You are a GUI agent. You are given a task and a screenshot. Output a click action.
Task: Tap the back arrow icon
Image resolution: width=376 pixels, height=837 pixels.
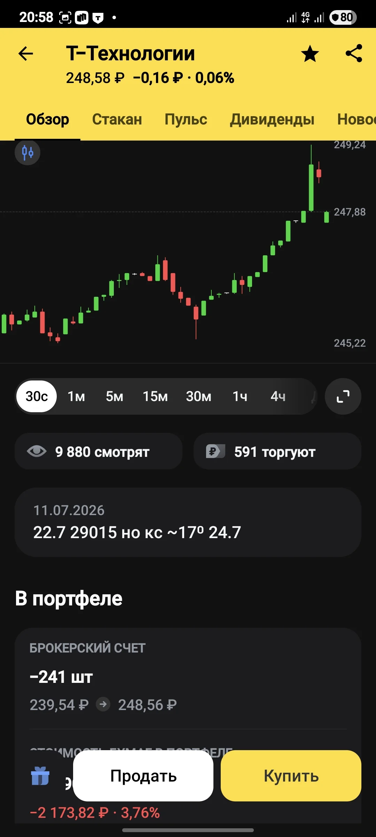(25, 54)
